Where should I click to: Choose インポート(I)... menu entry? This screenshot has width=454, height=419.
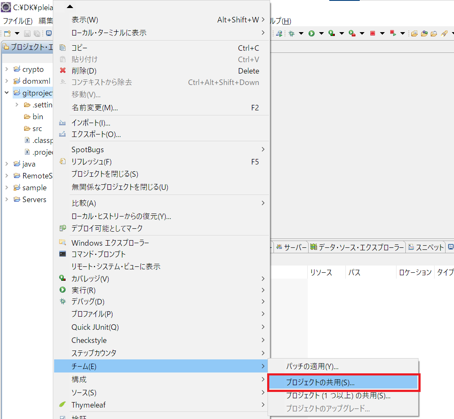162,123
